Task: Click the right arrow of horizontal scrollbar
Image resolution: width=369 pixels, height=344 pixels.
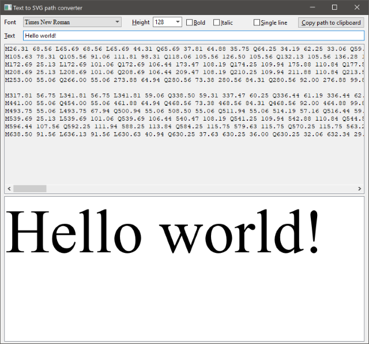Action: point(359,189)
